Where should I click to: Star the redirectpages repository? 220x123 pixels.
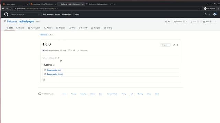tap(207, 22)
